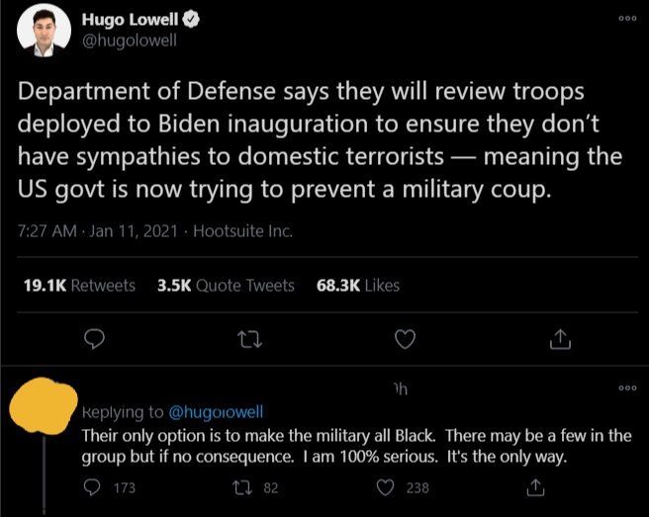Share the reply tweet via share icon
The height and width of the screenshot is (517, 649).
click(536, 487)
